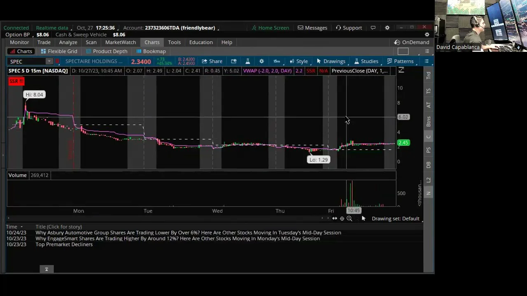Click the 15m timeframe selector
This screenshot has width=527, height=296.
(x=277, y=61)
